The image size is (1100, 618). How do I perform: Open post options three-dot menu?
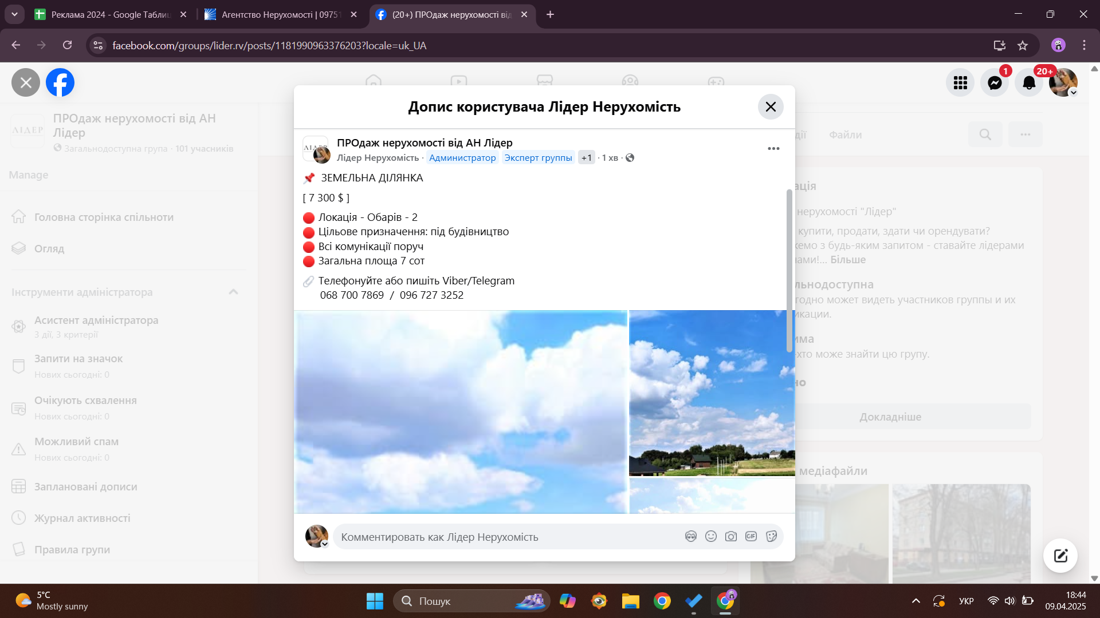773,148
